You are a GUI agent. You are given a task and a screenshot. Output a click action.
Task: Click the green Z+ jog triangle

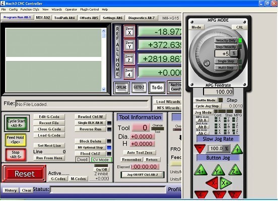(235, 170)
